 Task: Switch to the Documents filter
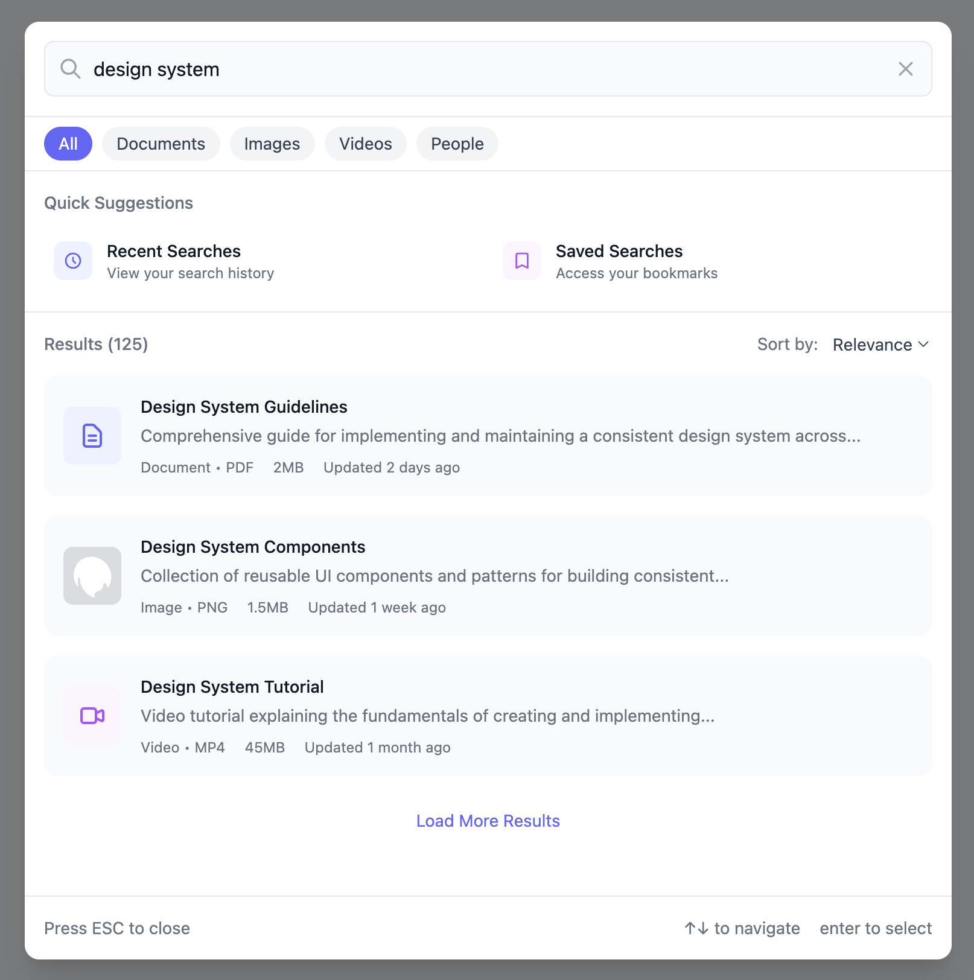coord(161,144)
